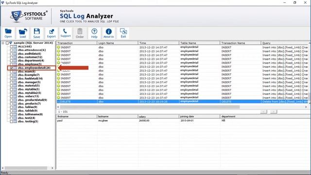Image resolution: width=311 pixels, height=175 pixels.
Task: Go to previous page of records
Action: pyautogui.click(x=263, y=112)
